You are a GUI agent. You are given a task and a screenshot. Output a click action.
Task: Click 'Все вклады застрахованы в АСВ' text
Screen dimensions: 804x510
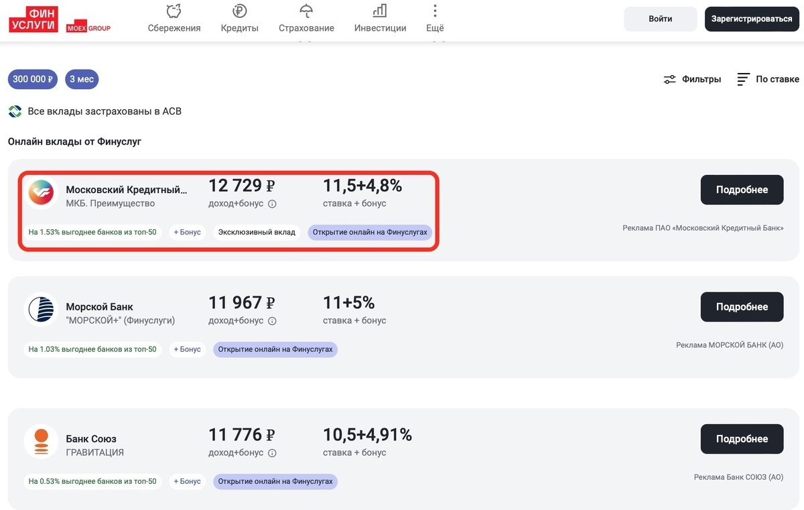coord(105,111)
